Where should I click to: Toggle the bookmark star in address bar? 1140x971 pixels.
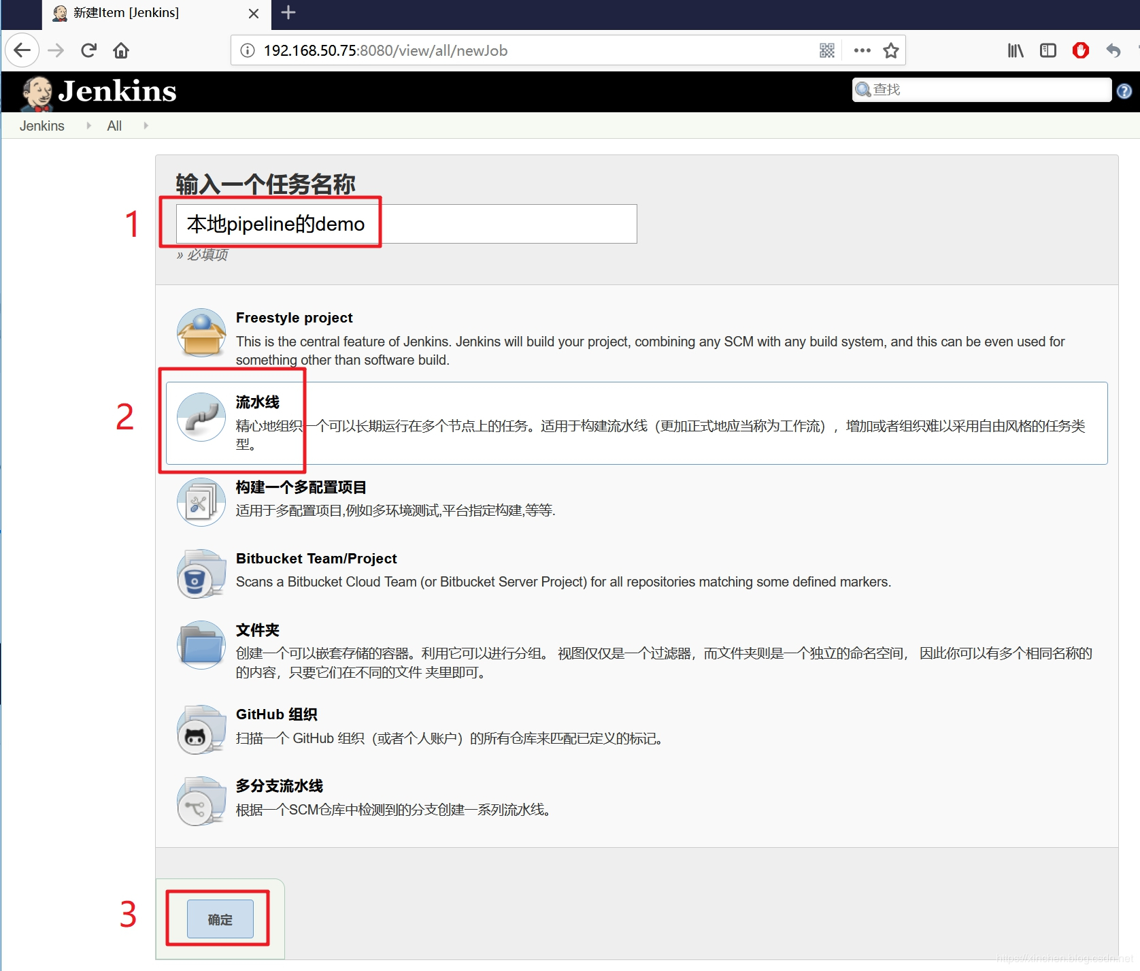click(891, 50)
